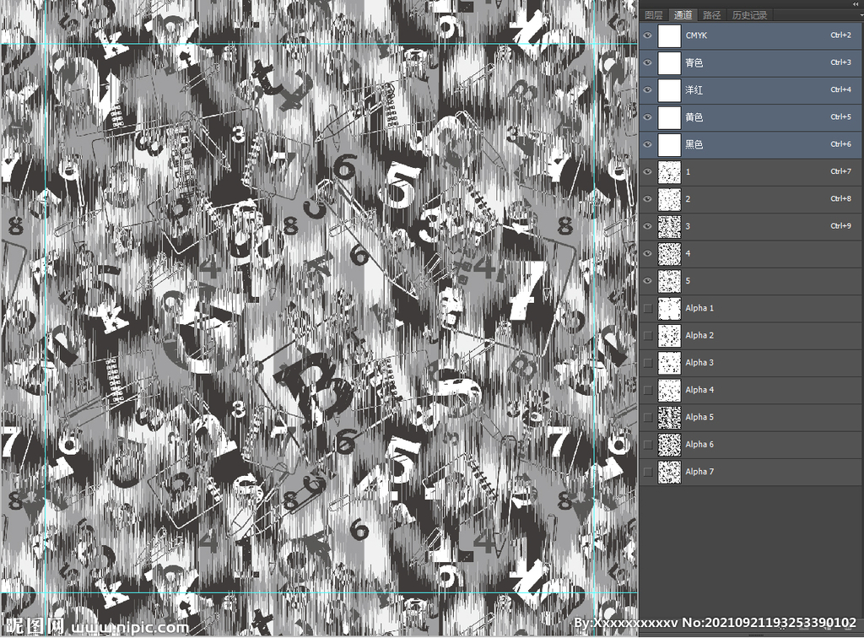Hide spot channel 3 using its eye
The width and height of the screenshot is (864, 638).
648,226
